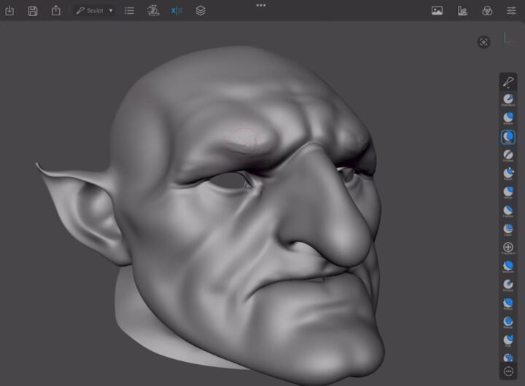Screen dimensions: 525x386
Task: Tap the Share export icon
Action: (x=56, y=11)
